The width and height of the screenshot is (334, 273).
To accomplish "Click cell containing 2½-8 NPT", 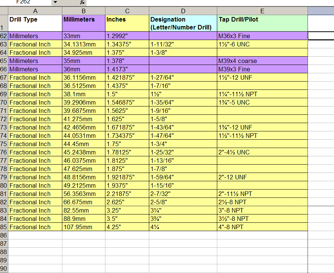I will click(x=263, y=202).
